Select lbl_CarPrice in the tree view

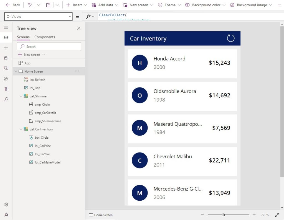pos(43,146)
